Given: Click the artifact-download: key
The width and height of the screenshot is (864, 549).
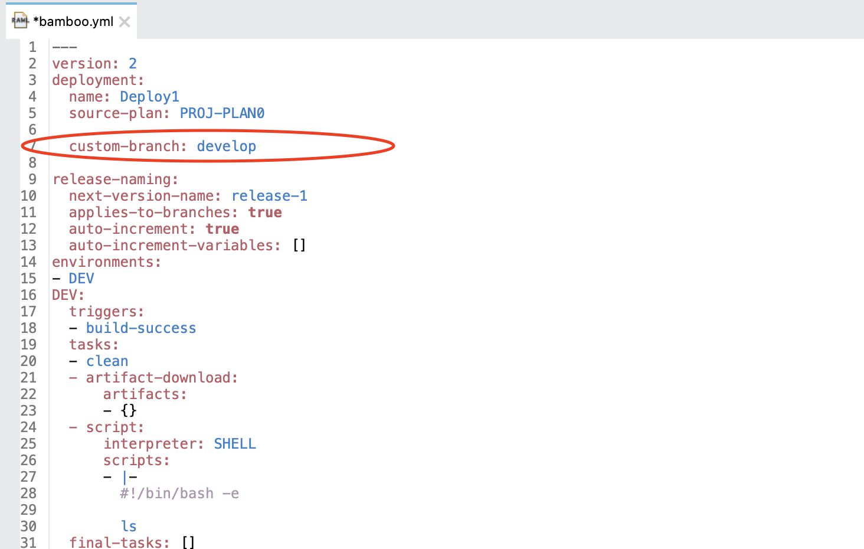Looking at the screenshot, I should (x=162, y=378).
